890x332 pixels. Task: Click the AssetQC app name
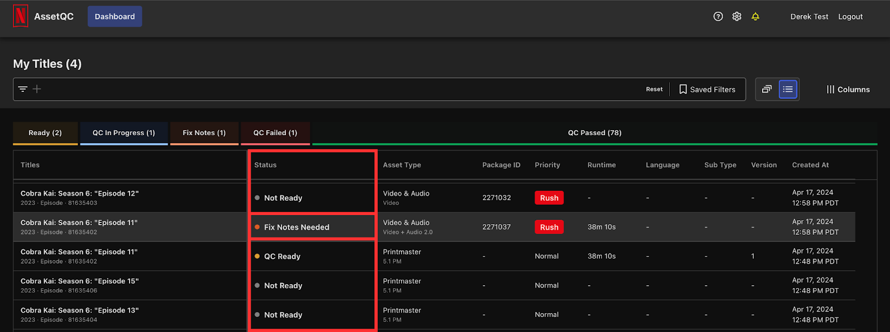pos(54,17)
